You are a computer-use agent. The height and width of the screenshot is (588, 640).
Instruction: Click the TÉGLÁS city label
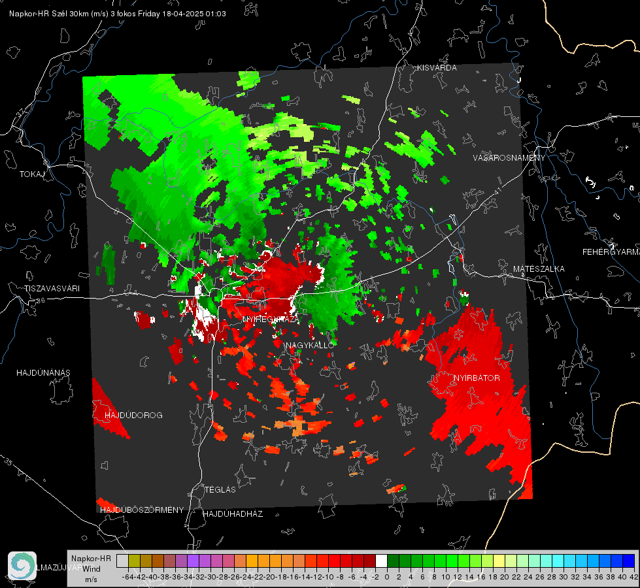[220, 490]
